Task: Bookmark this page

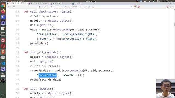Action: 39,7
